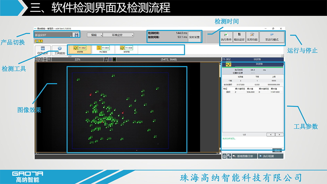Go to next parameter page arrow
This screenshot has height=184, width=327.
[x=279, y=134]
